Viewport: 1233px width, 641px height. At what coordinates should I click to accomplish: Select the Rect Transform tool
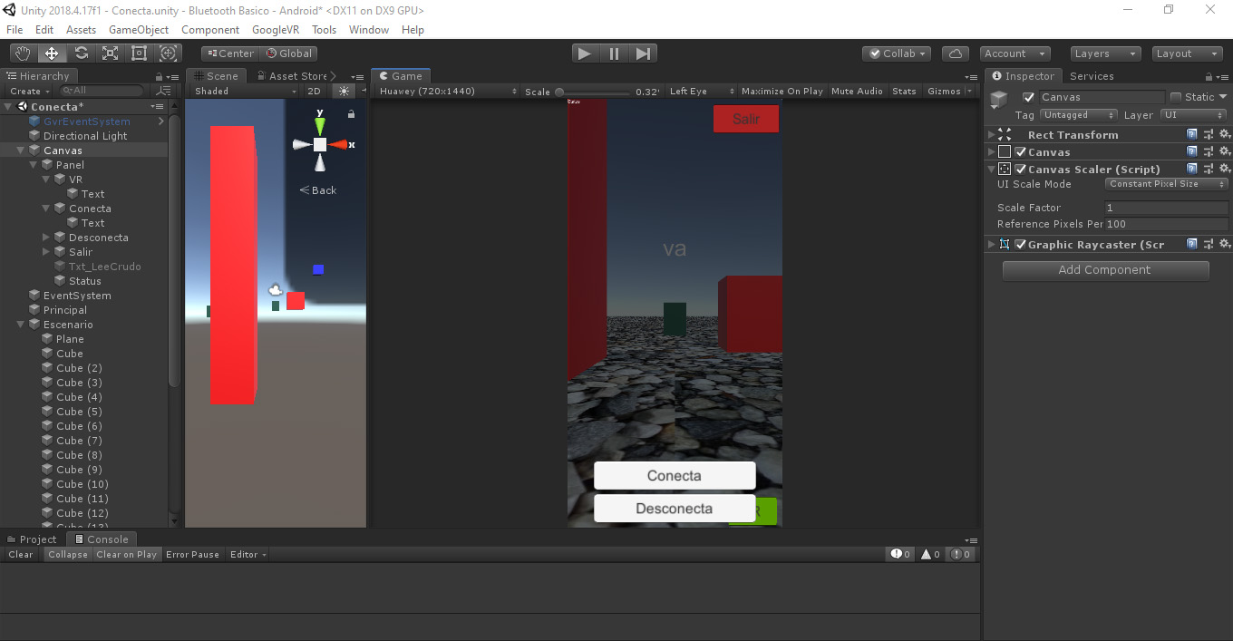(x=139, y=53)
